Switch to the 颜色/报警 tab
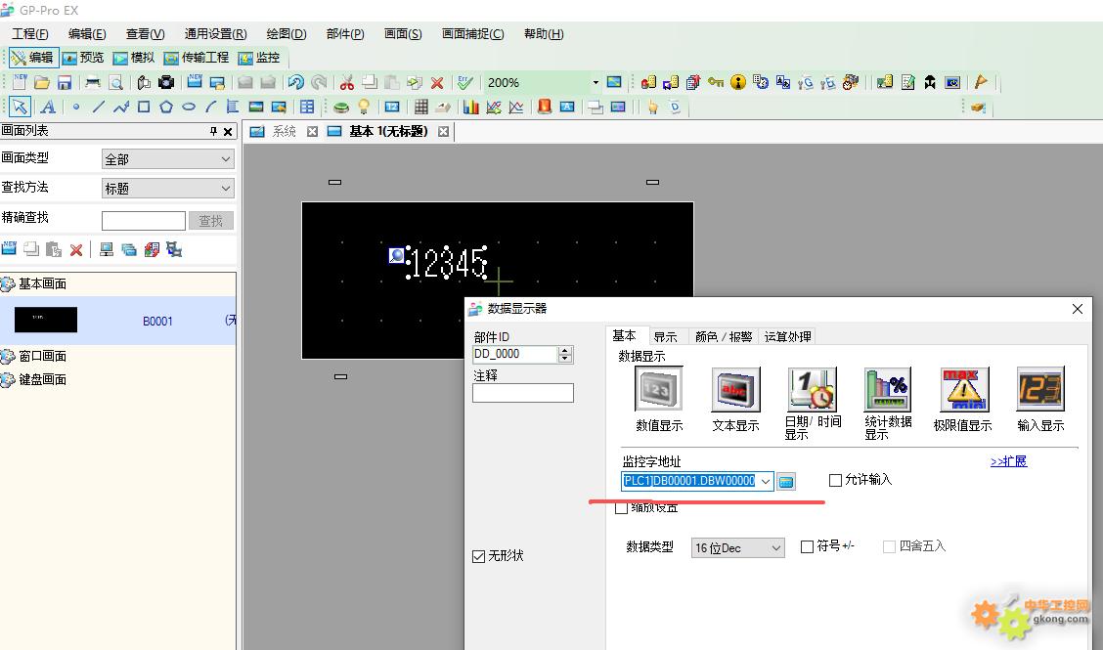Screen dimensions: 1103x650 [x=723, y=336]
